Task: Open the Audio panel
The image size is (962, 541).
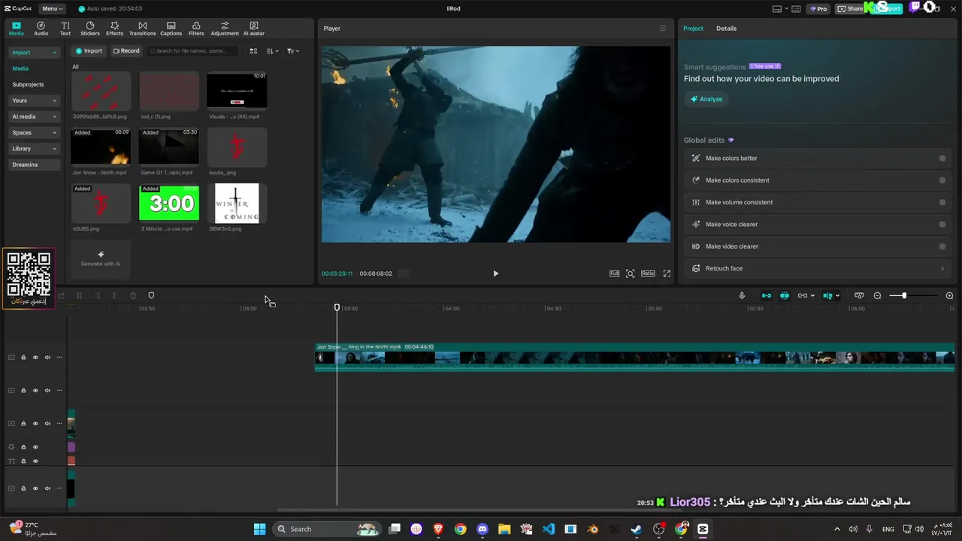Action: pos(41,29)
